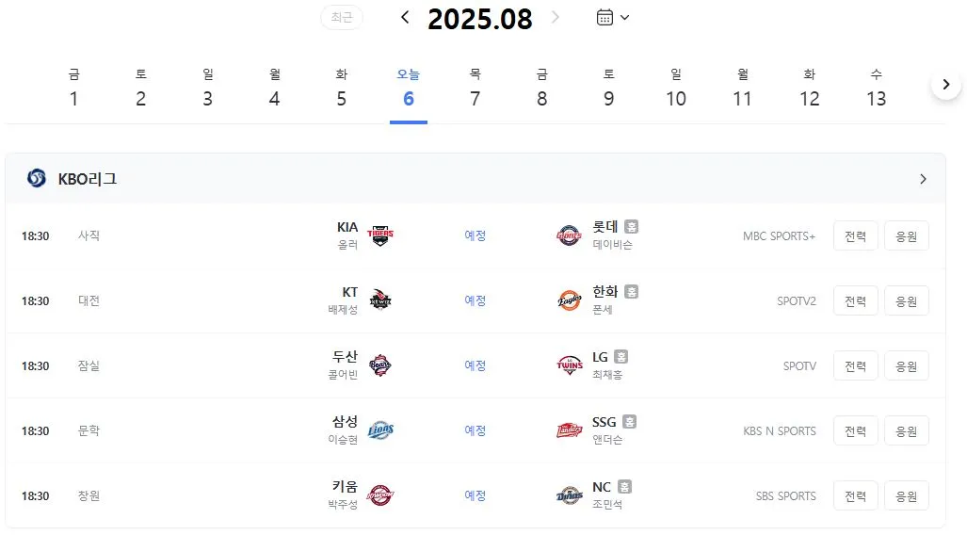
Task: Click the Hanwha Eagles team logo
Action: tap(569, 300)
